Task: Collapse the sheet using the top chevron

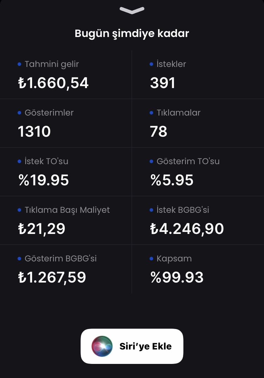Action: 132,10
